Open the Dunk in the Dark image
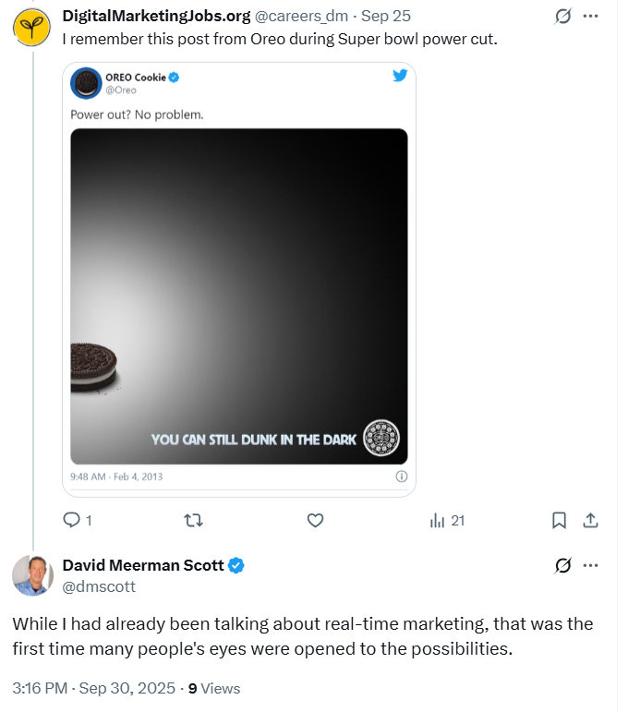The height and width of the screenshot is (712, 628). (x=238, y=296)
